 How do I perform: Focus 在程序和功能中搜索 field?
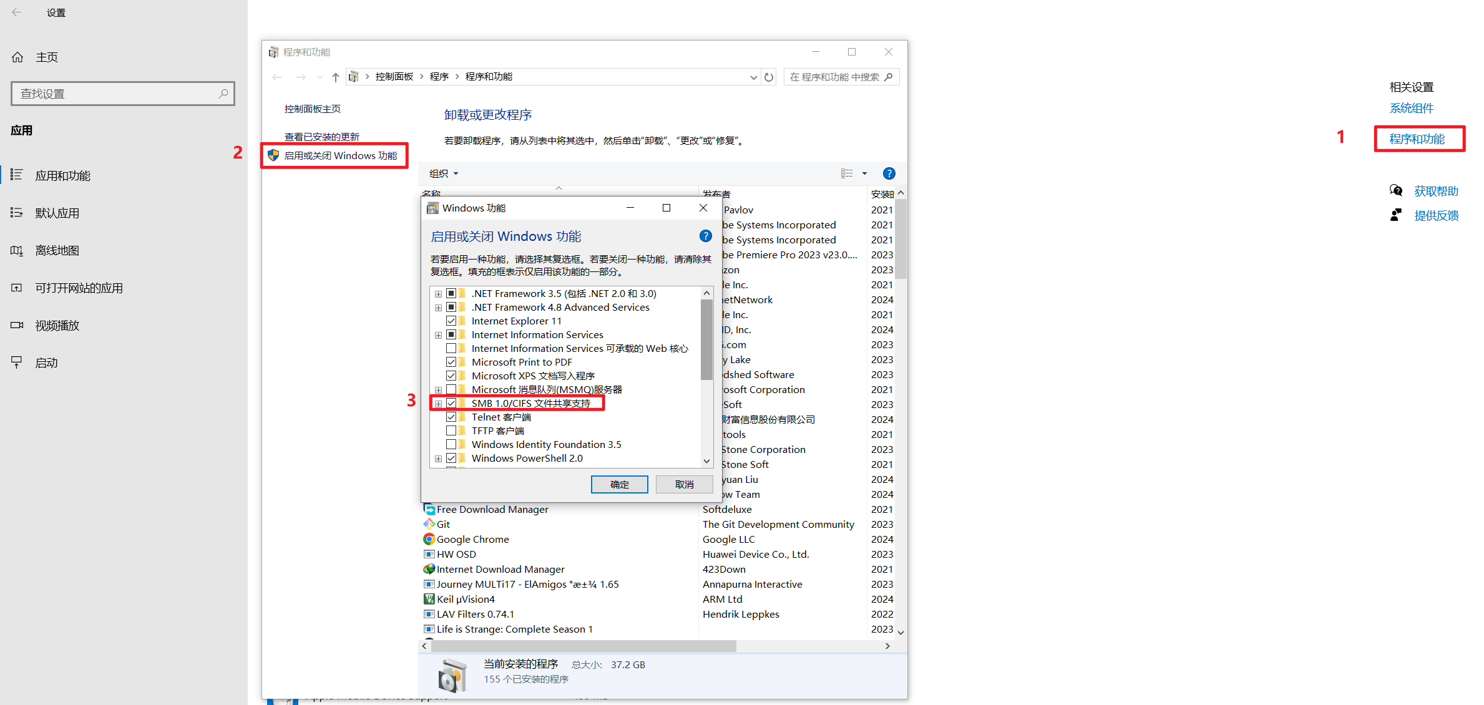pos(841,77)
